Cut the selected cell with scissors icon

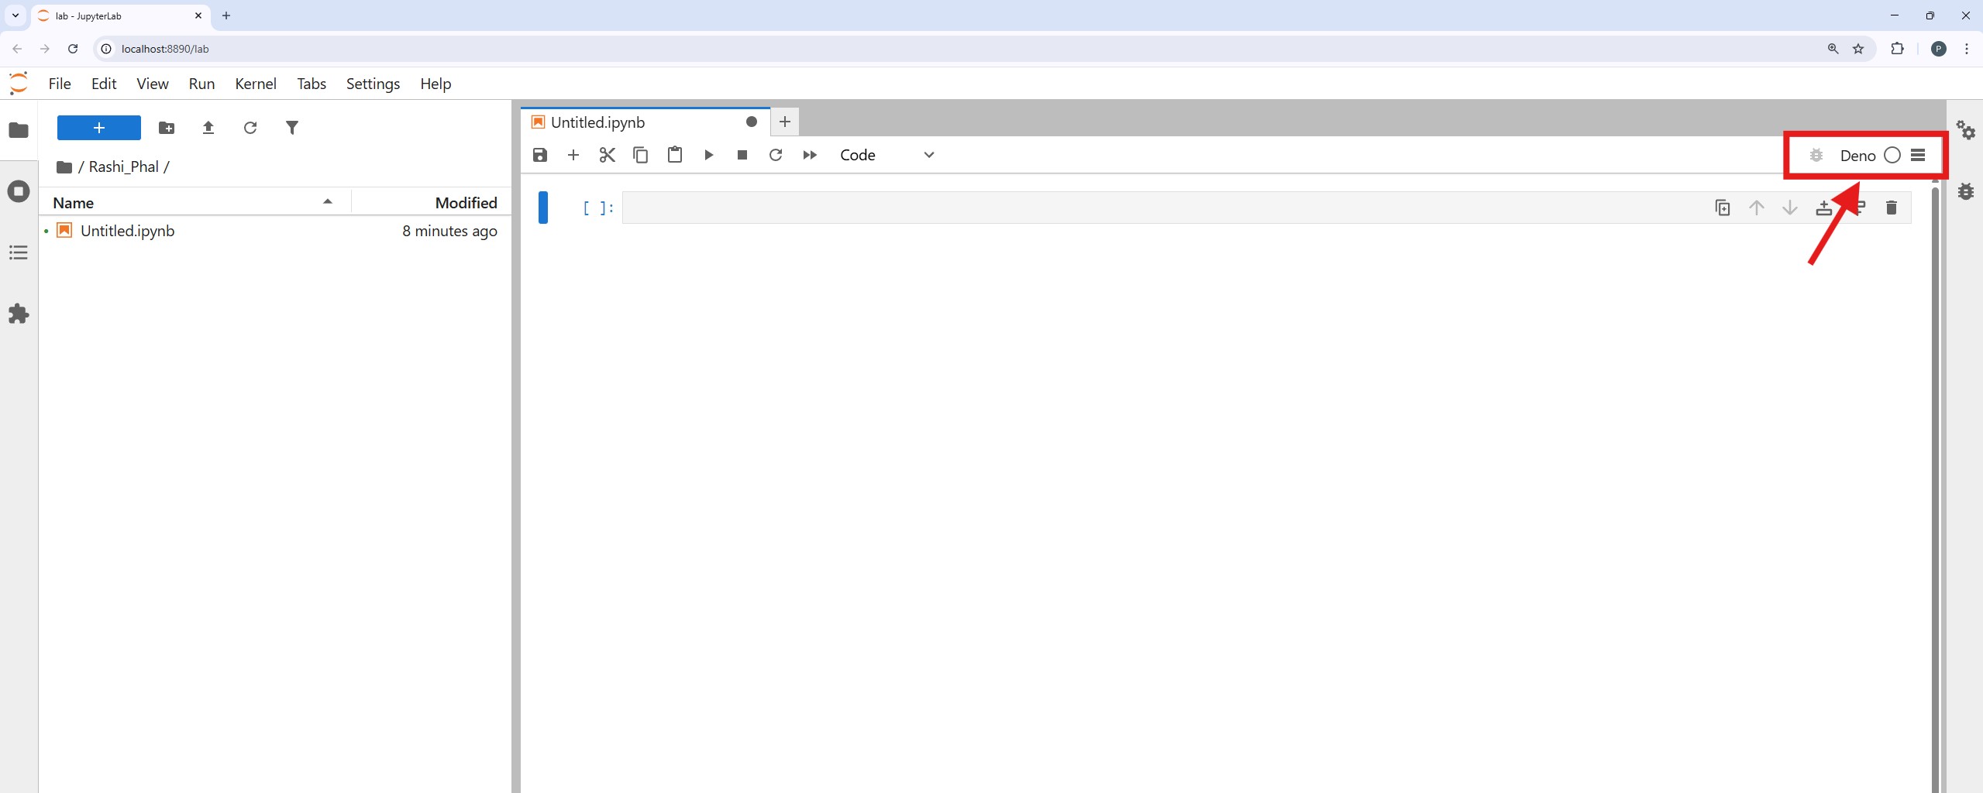click(x=607, y=155)
